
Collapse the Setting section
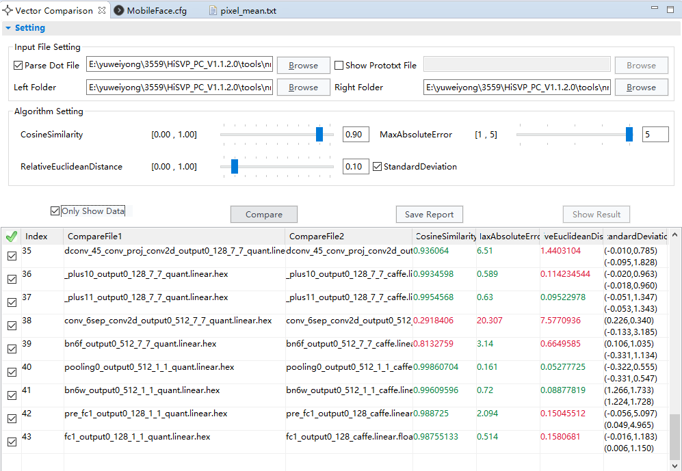coord(8,28)
